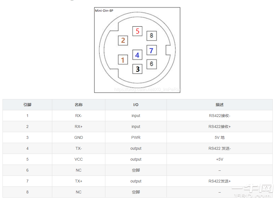Select pin 8 square in the diagram
Screen dimensions: 275x199
[x=151, y=36]
